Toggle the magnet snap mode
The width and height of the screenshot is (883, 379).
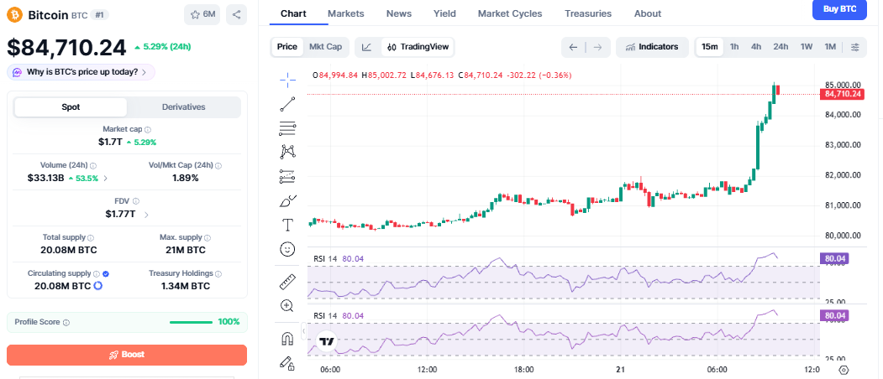tap(287, 339)
